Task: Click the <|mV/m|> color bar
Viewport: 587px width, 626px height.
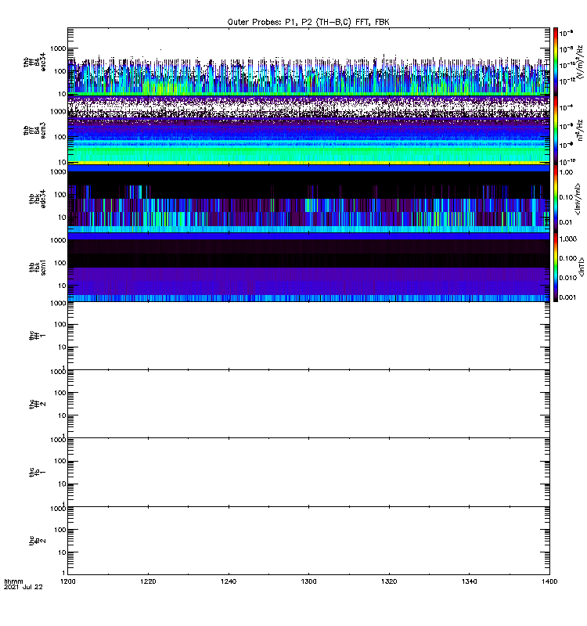Action: pos(556,199)
